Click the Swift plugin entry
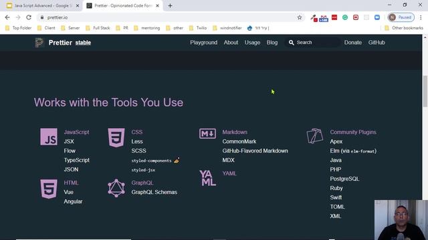This screenshot has width=428, height=240. tap(336, 197)
